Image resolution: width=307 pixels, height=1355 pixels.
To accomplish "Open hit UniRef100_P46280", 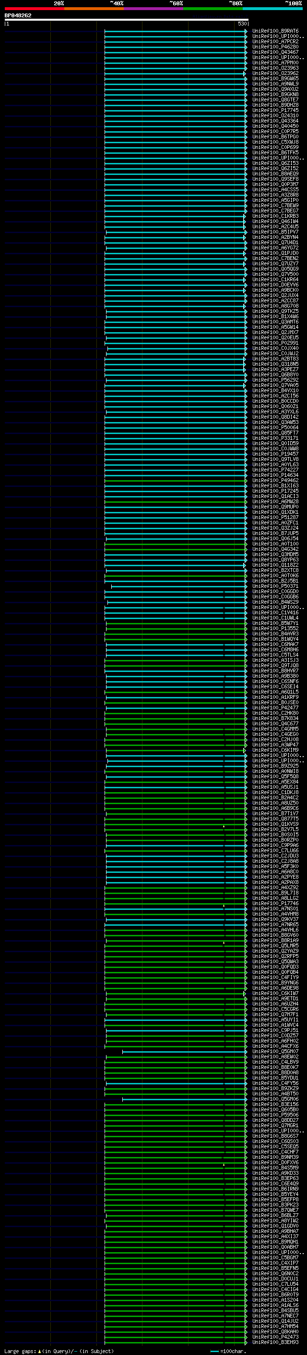I will tap(275, 47).
